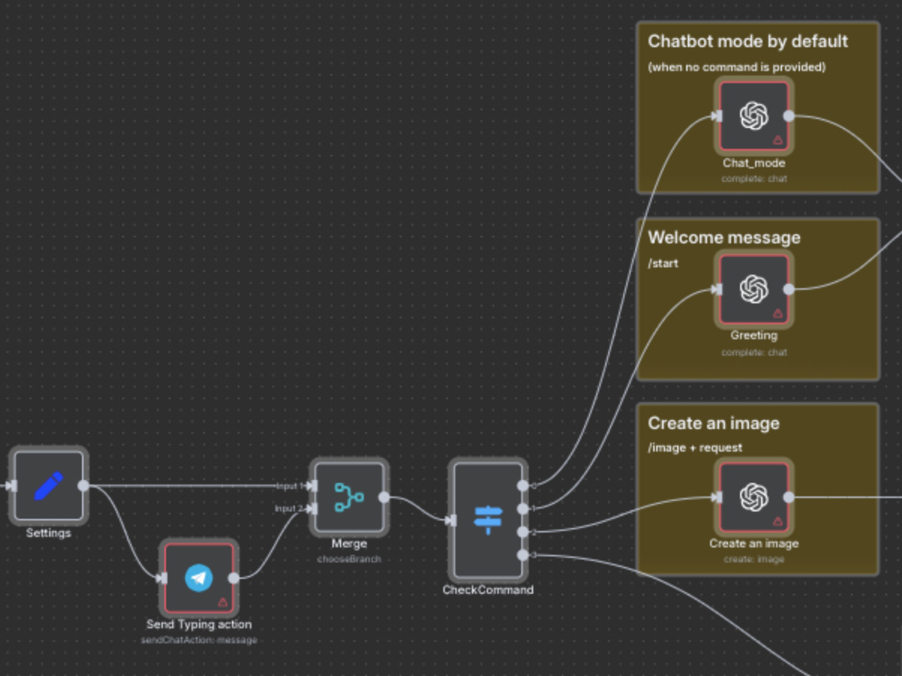Open the CheckCommand switch node
The height and width of the screenshot is (676, 902).
pyautogui.click(x=488, y=520)
